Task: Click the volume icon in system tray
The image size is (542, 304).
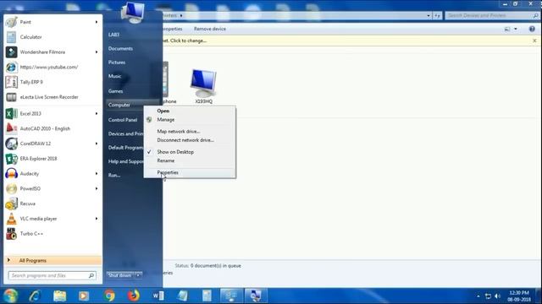Action: pos(498,296)
